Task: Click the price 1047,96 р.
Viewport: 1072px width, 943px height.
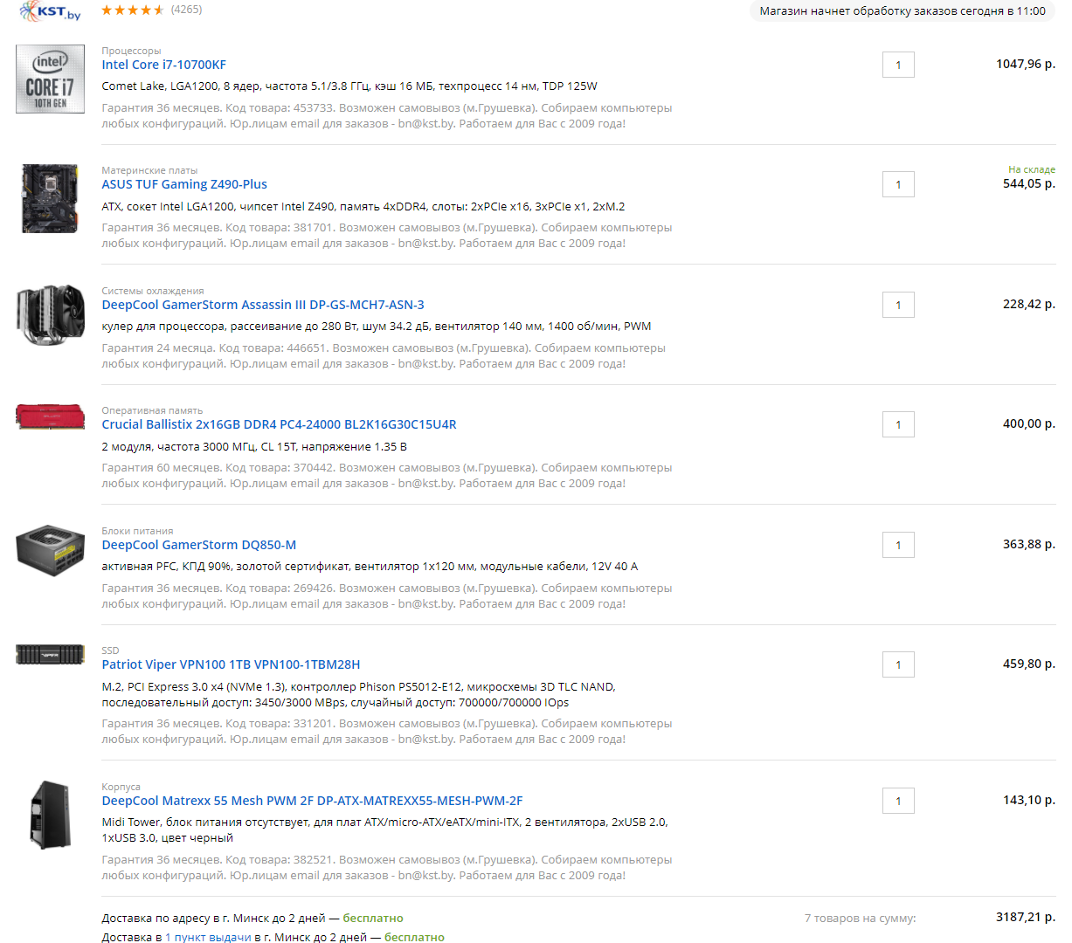Action: [1026, 64]
